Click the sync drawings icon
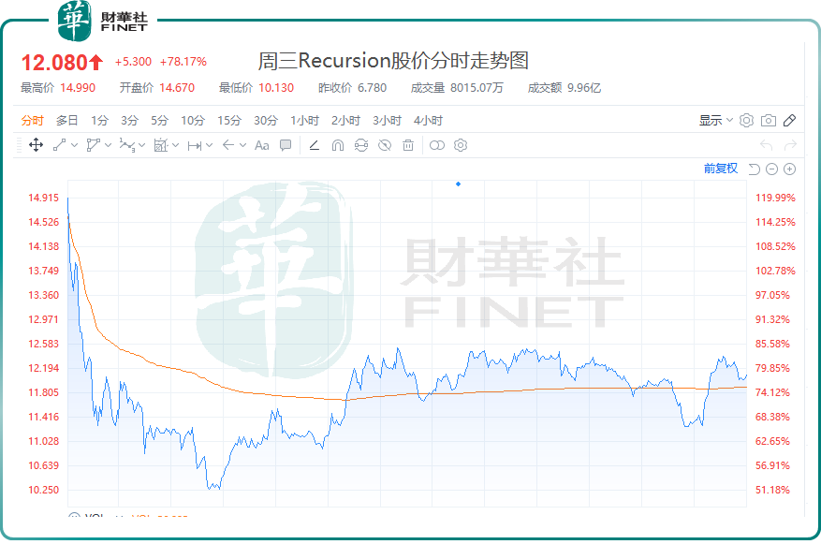 pos(361,145)
